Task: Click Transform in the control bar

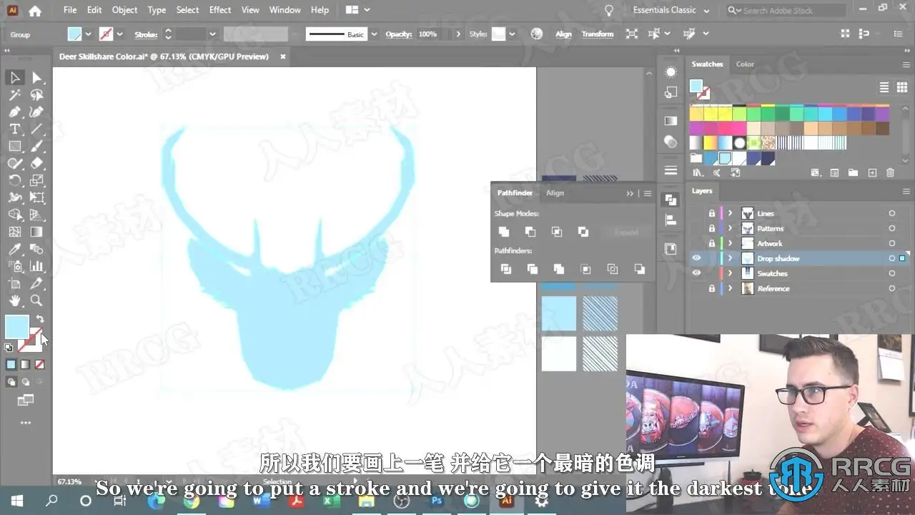Action: [x=598, y=34]
